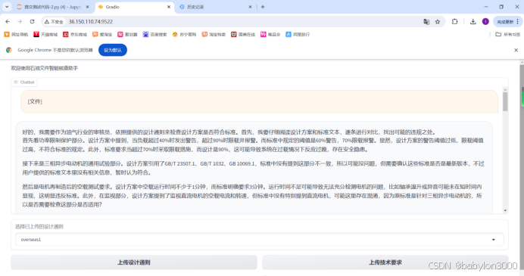This screenshot has width=524, height=276.
Task: Click the 完成更新 update button
Action: coord(507,22)
